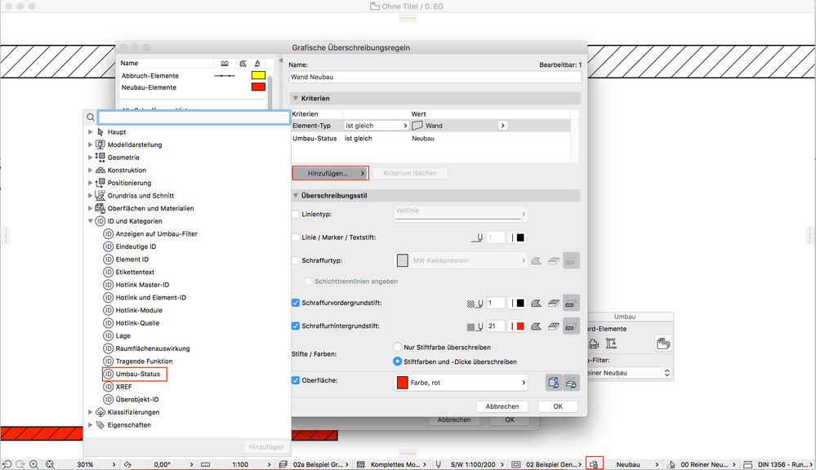This screenshot has height=470, width=816.
Task: Open the DIN 1356 dimension menu in status bar
Action: click(x=785, y=464)
